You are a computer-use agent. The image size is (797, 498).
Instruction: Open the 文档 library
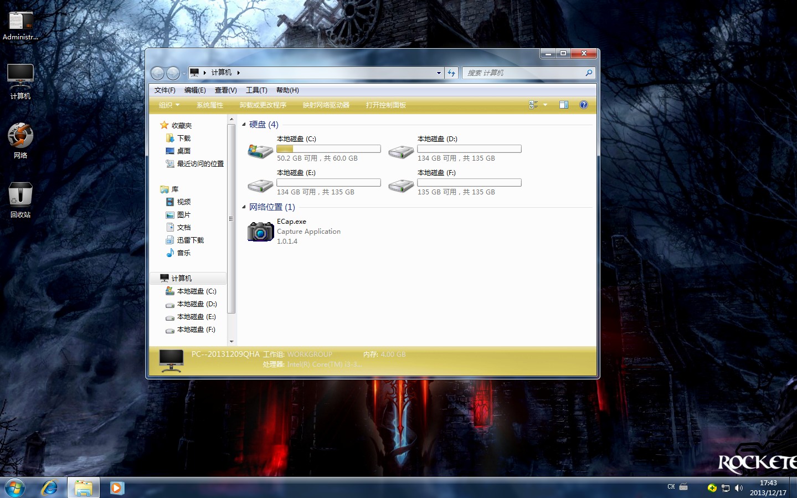click(178, 227)
